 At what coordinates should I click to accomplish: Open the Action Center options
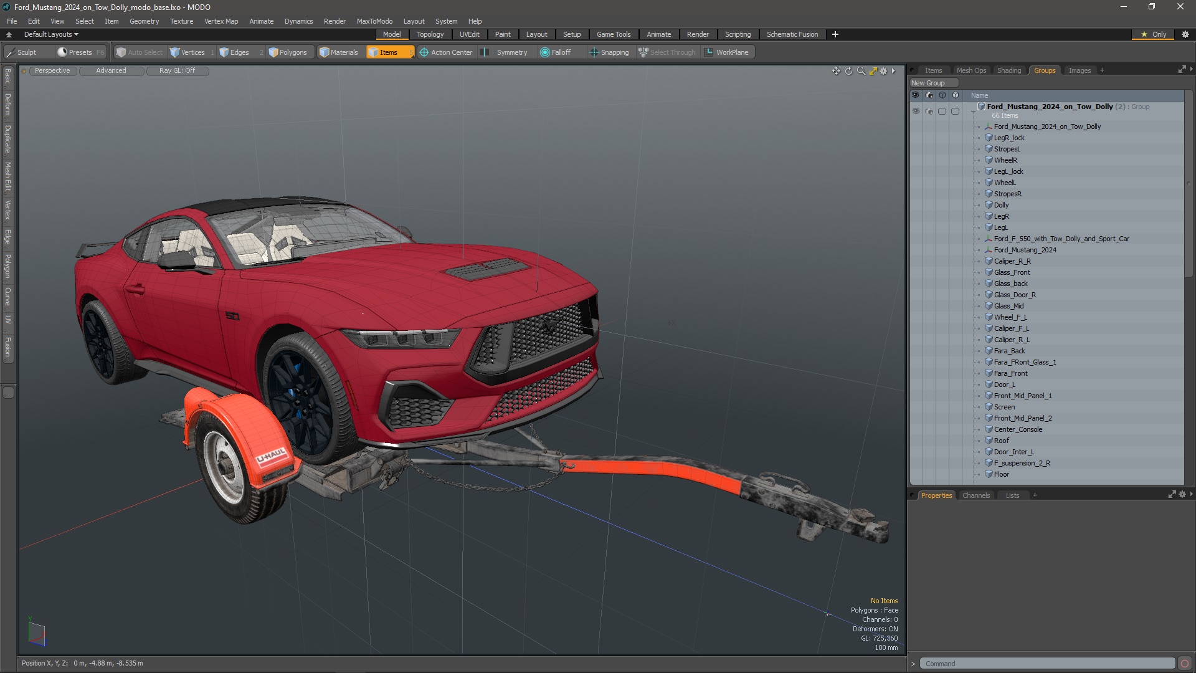coord(446,52)
